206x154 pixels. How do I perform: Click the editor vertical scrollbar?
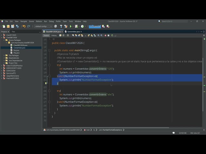tap(203, 84)
